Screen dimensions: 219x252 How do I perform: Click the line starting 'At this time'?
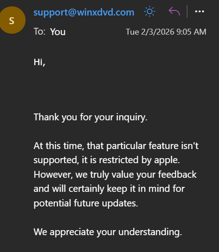click(x=116, y=146)
